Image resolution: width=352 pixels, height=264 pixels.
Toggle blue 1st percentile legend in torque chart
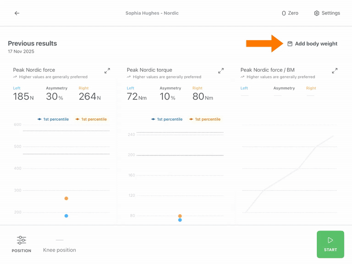tap(167, 119)
